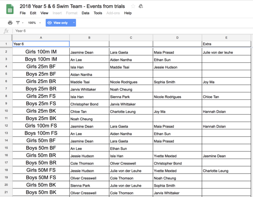Click Christopher Bond in row 9
The width and height of the screenshot is (253, 197).
(x=89, y=103)
